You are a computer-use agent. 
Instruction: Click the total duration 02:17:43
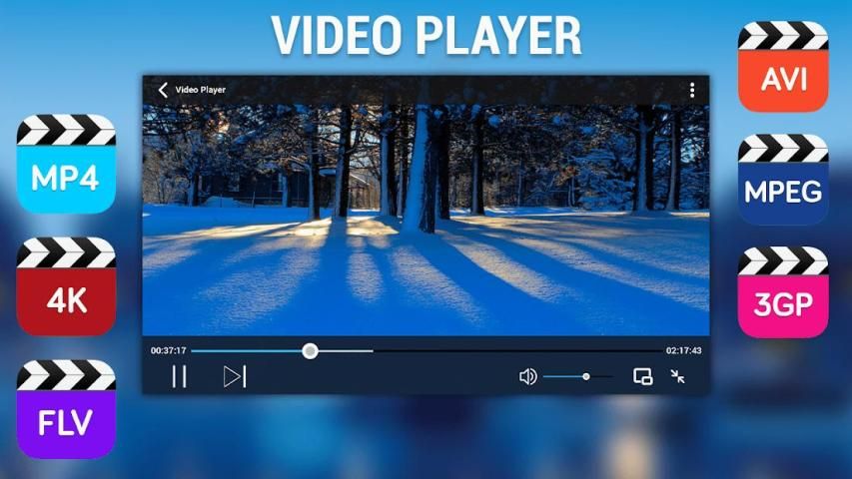click(x=683, y=350)
